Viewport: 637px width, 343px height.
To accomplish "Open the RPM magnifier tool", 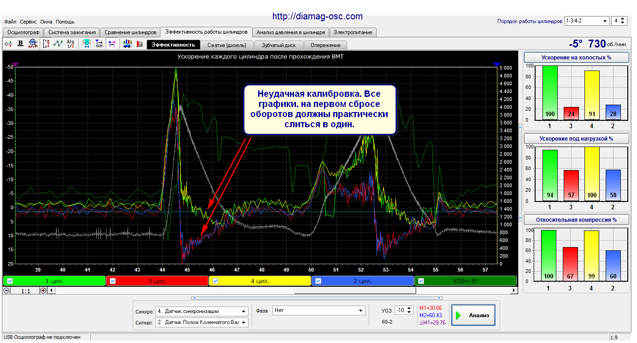I will coord(33,44).
